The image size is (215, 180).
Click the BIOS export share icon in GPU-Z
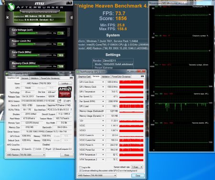tap(59, 101)
